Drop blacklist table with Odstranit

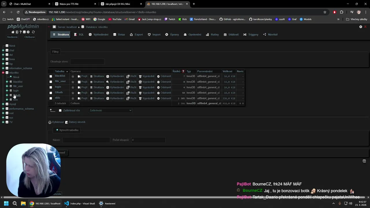click(x=164, y=76)
